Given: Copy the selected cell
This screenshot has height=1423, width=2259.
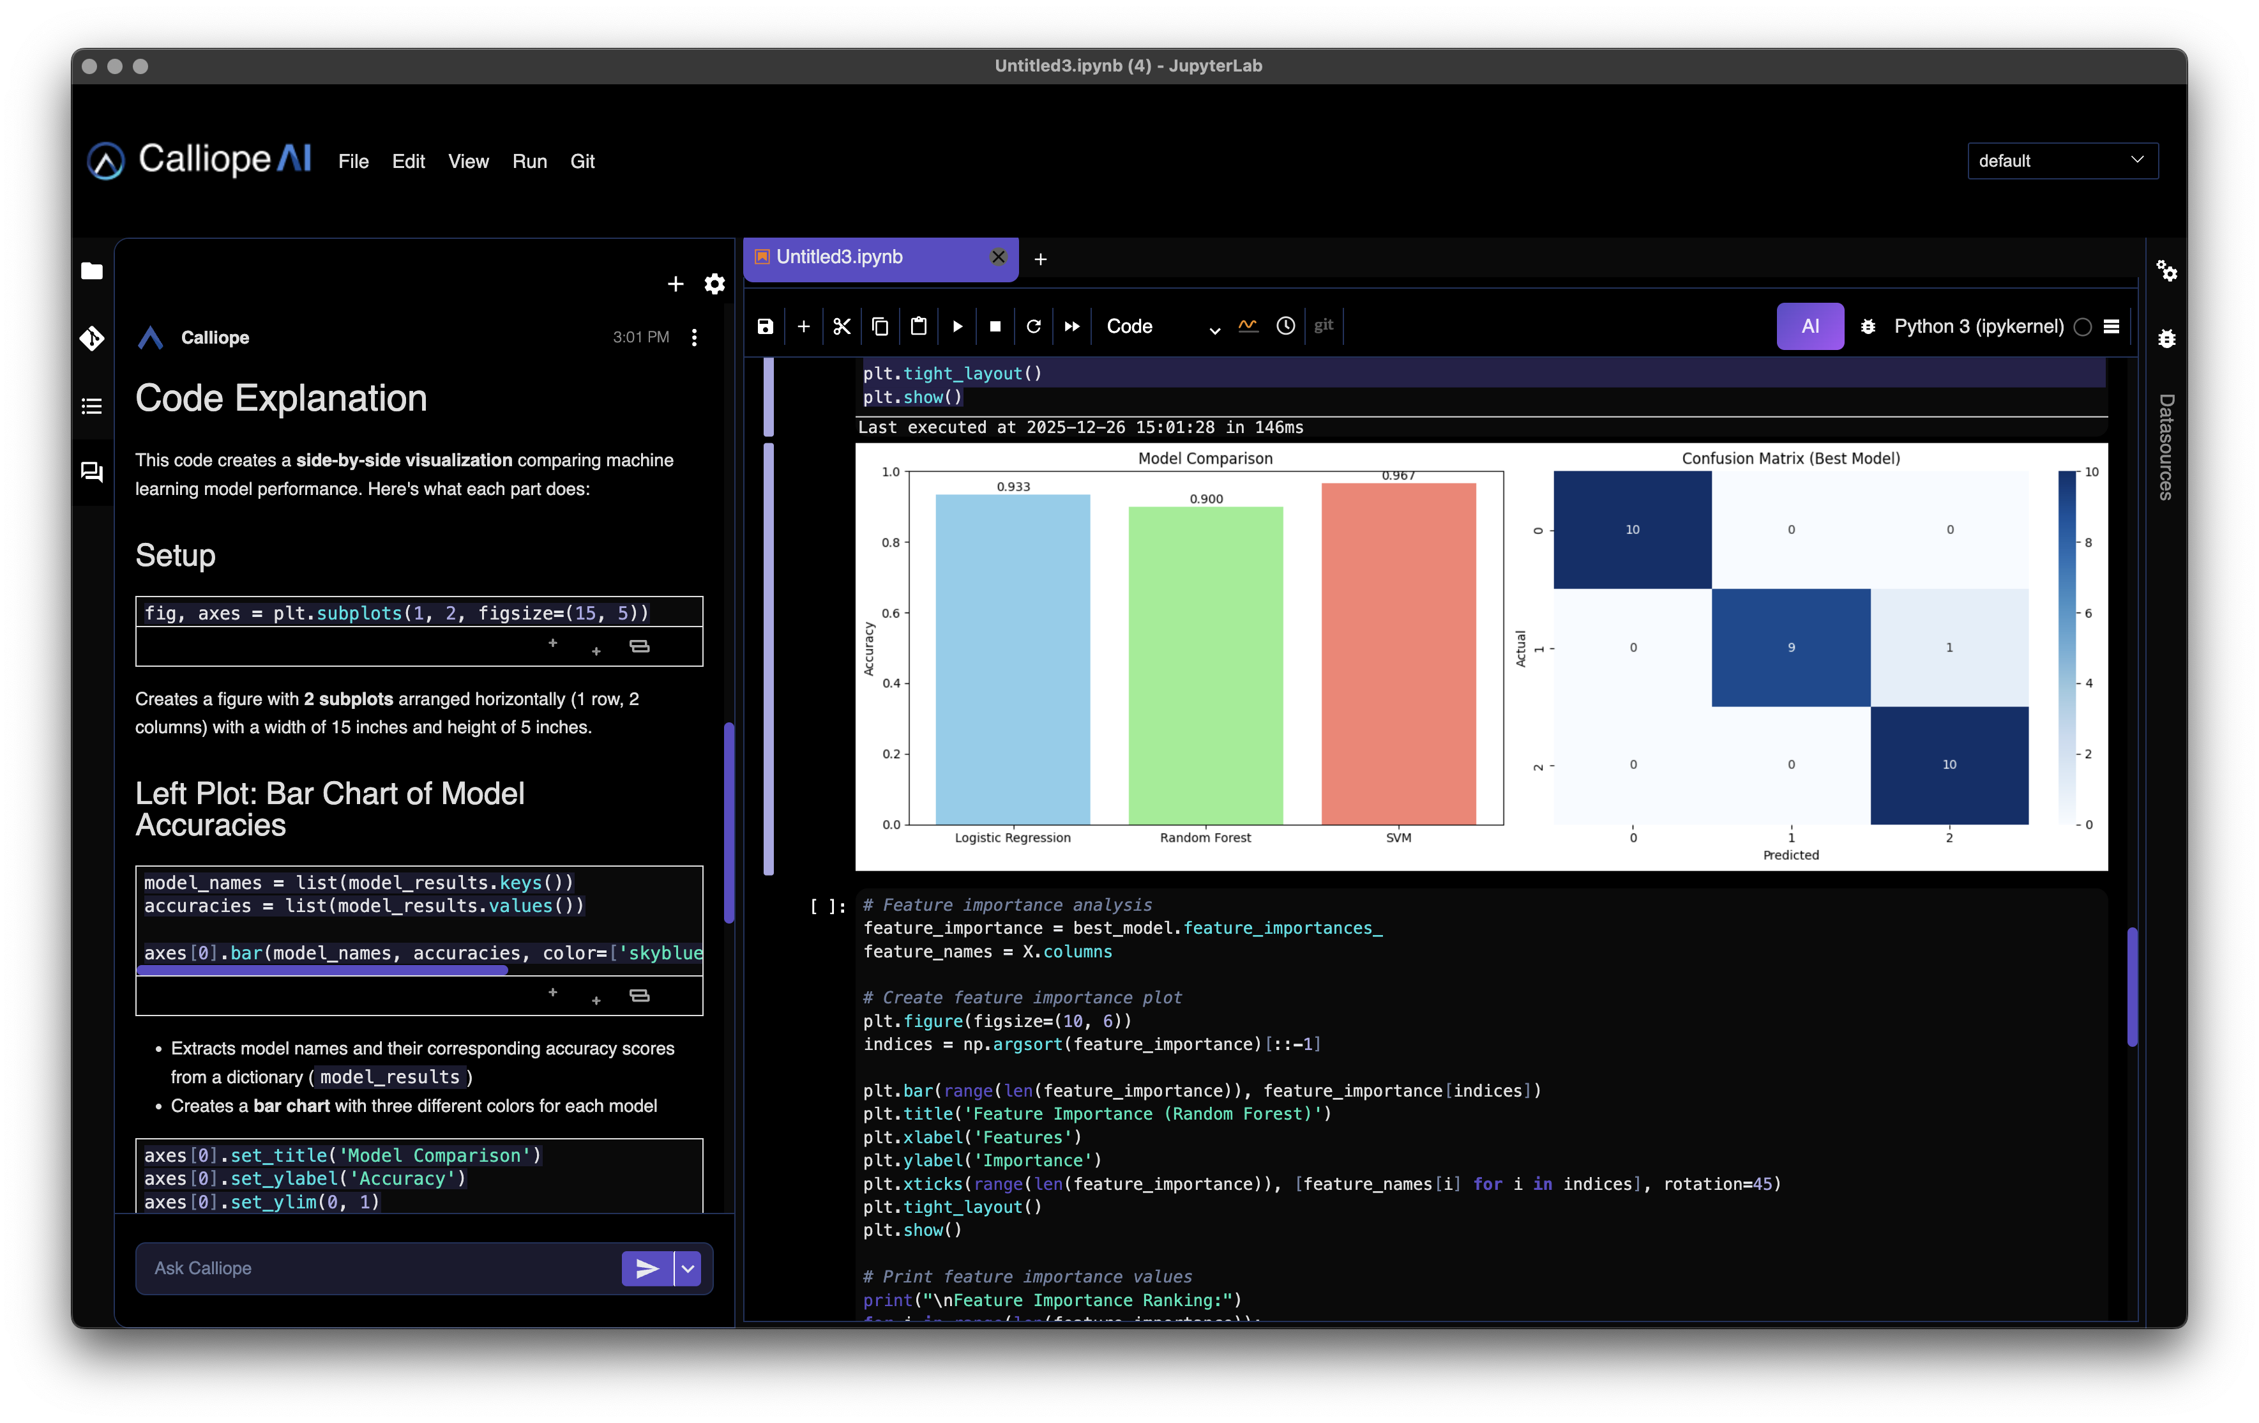Looking at the screenshot, I should pos(880,326).
